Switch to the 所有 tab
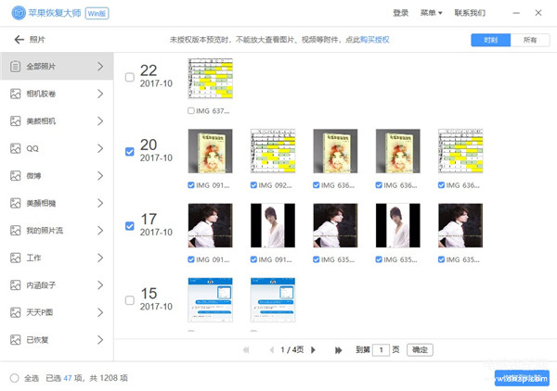This screenshot has width=557, height=391. [x=530, y=40]
